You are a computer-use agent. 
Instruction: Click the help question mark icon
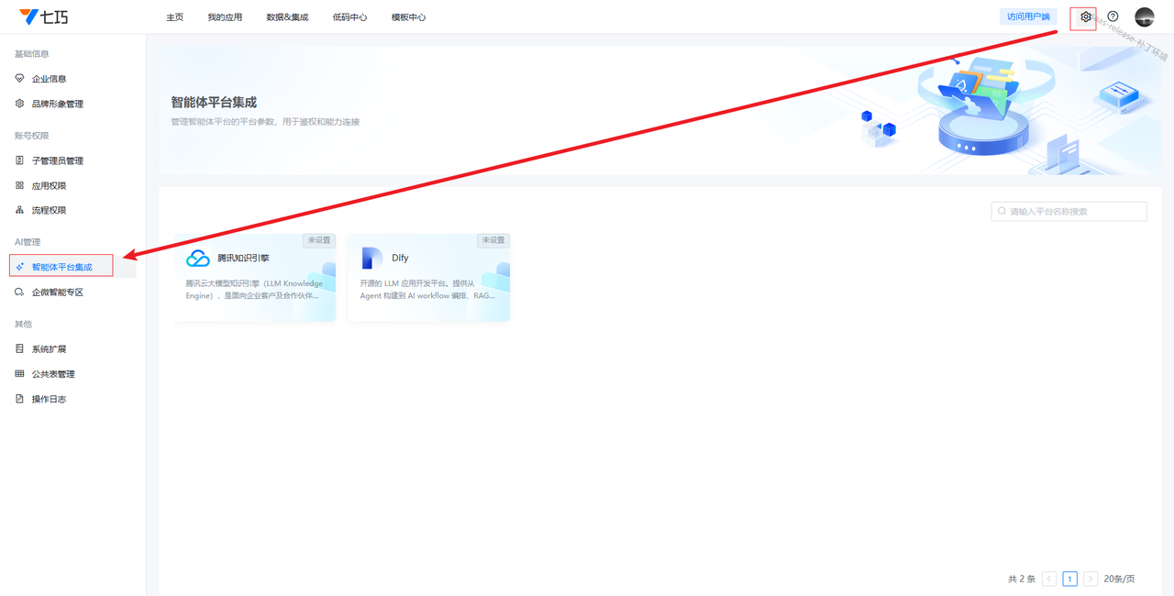(x=1113, y=17)
